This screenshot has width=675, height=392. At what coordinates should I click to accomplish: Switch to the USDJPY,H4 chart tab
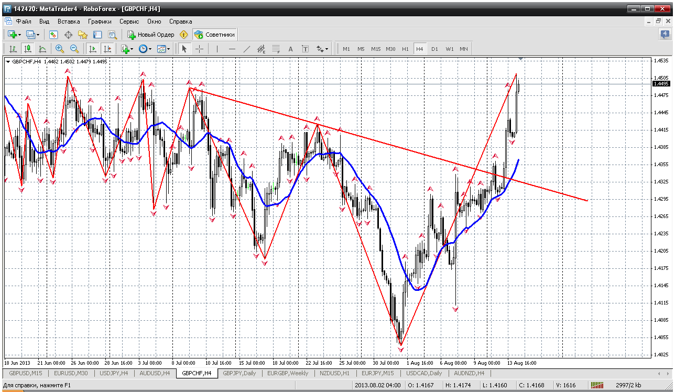point(113,373)
